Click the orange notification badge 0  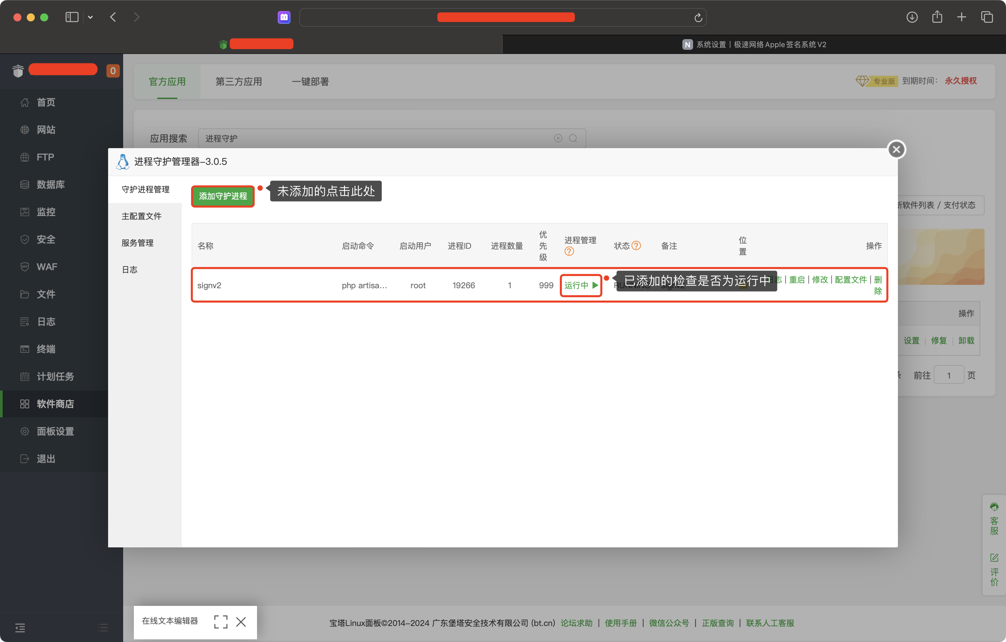(x=113, y=71)
